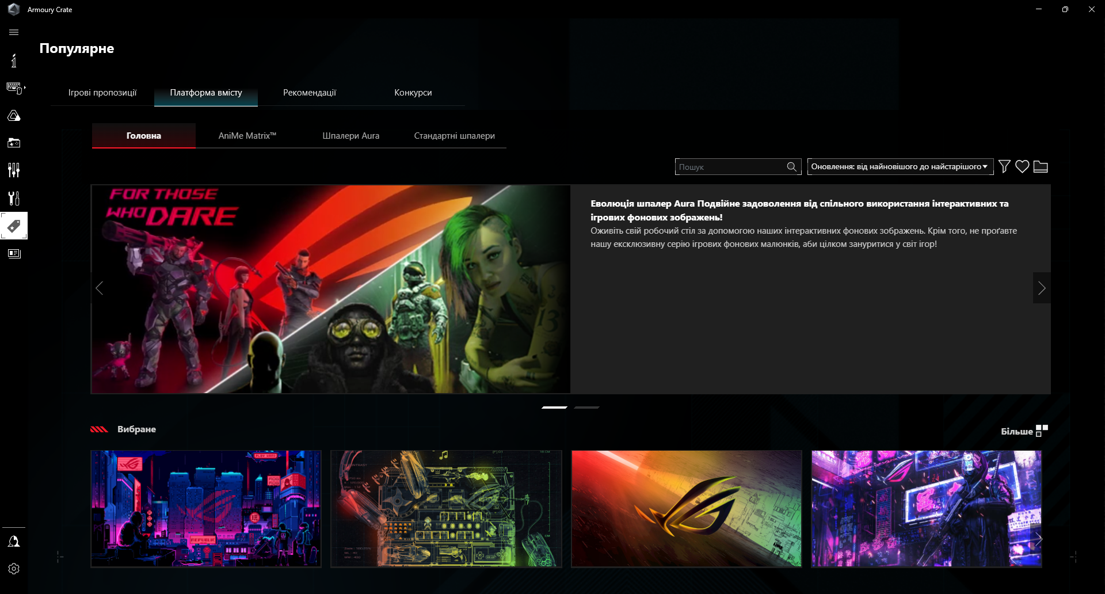
Task: Go to previous banner slide
Action: click(x=100, y=288)
